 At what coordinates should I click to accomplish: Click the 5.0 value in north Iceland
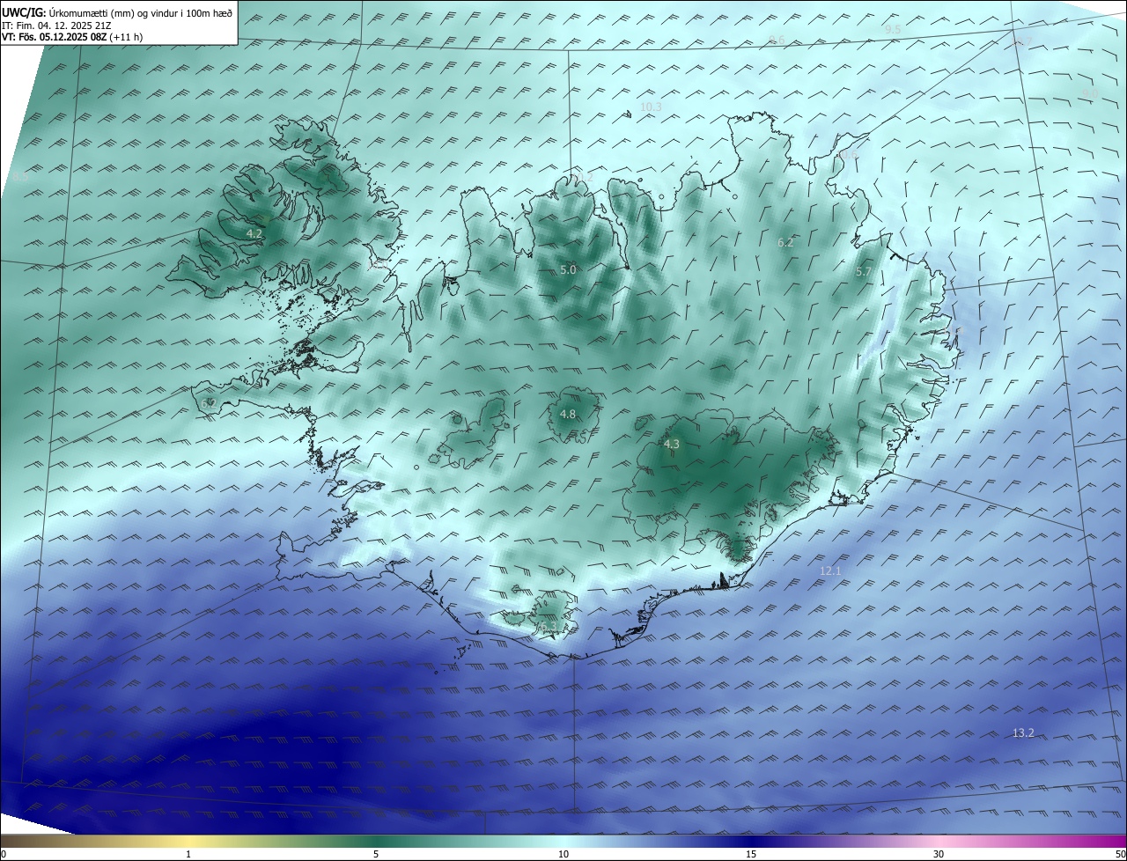[x=568, y=270]
